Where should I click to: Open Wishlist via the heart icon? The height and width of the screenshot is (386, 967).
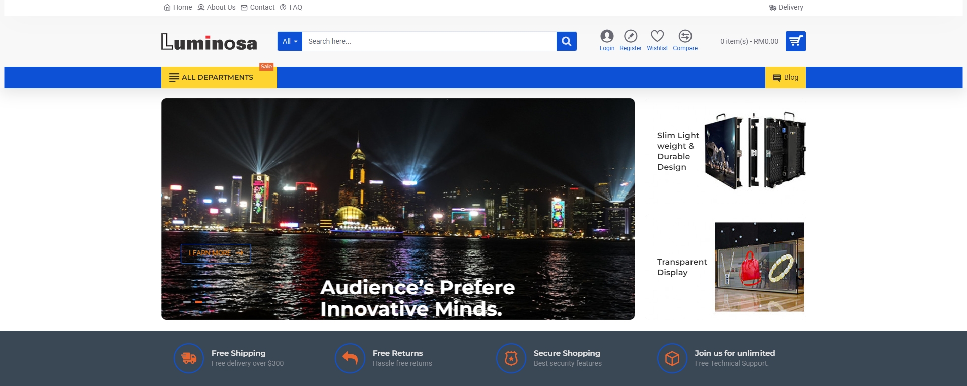point(657,36)
